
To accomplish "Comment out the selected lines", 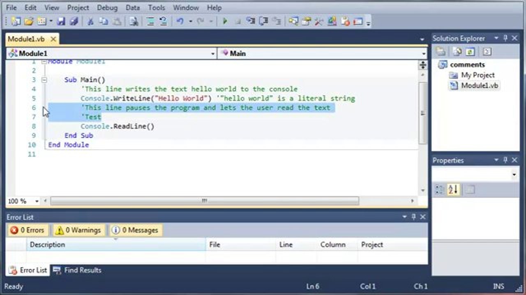I will pyautogui.click(x=150, y=21).
